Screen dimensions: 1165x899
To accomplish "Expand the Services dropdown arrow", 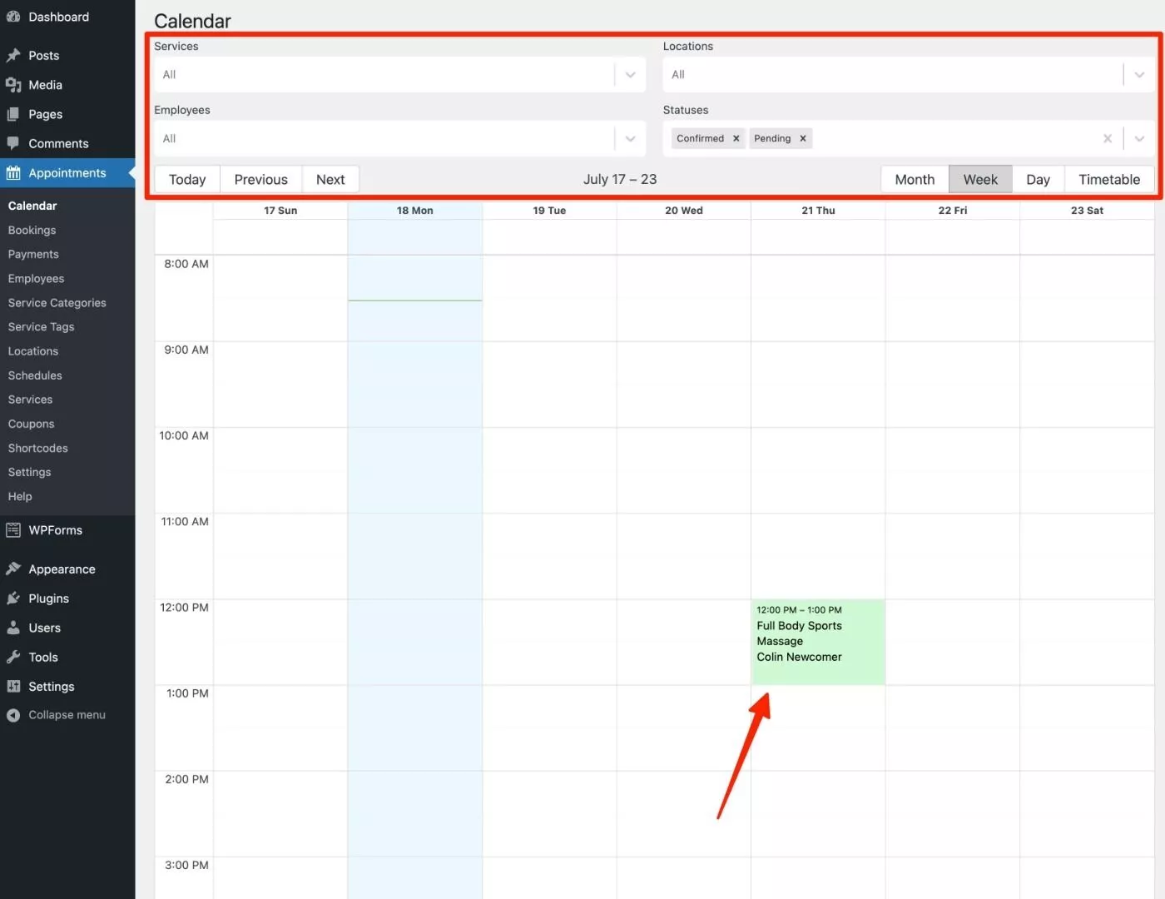I will 630,75.
